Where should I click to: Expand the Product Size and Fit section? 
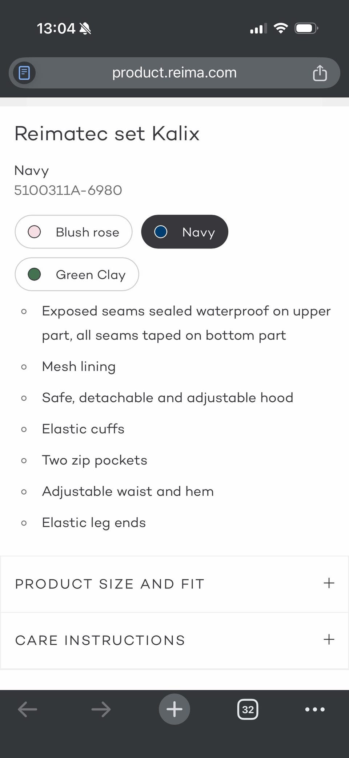point(174,584)
